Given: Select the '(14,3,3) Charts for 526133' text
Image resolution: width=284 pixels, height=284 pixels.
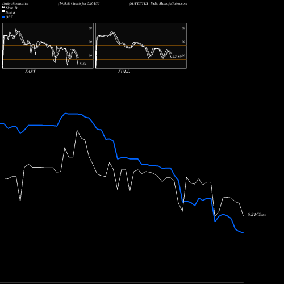Looking at the screenshot, I should [x=79, y=3].
